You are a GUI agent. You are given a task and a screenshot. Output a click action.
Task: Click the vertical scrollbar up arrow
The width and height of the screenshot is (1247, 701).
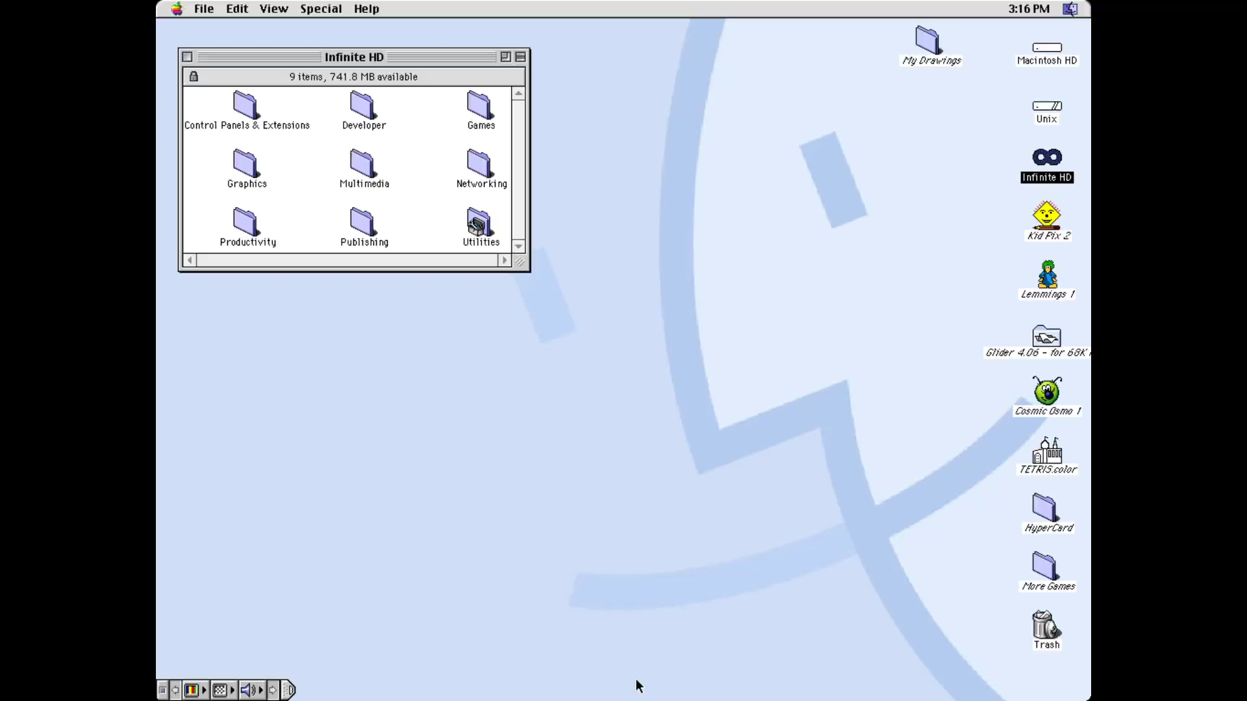click(x=518, y=93)
